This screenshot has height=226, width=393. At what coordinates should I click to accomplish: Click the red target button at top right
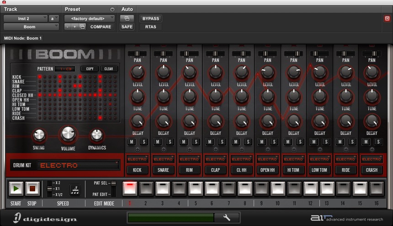coord(387,19)
